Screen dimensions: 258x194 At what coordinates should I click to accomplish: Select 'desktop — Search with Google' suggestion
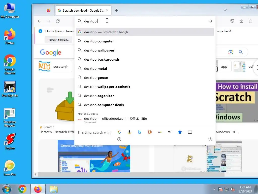[x=145, y=32]
